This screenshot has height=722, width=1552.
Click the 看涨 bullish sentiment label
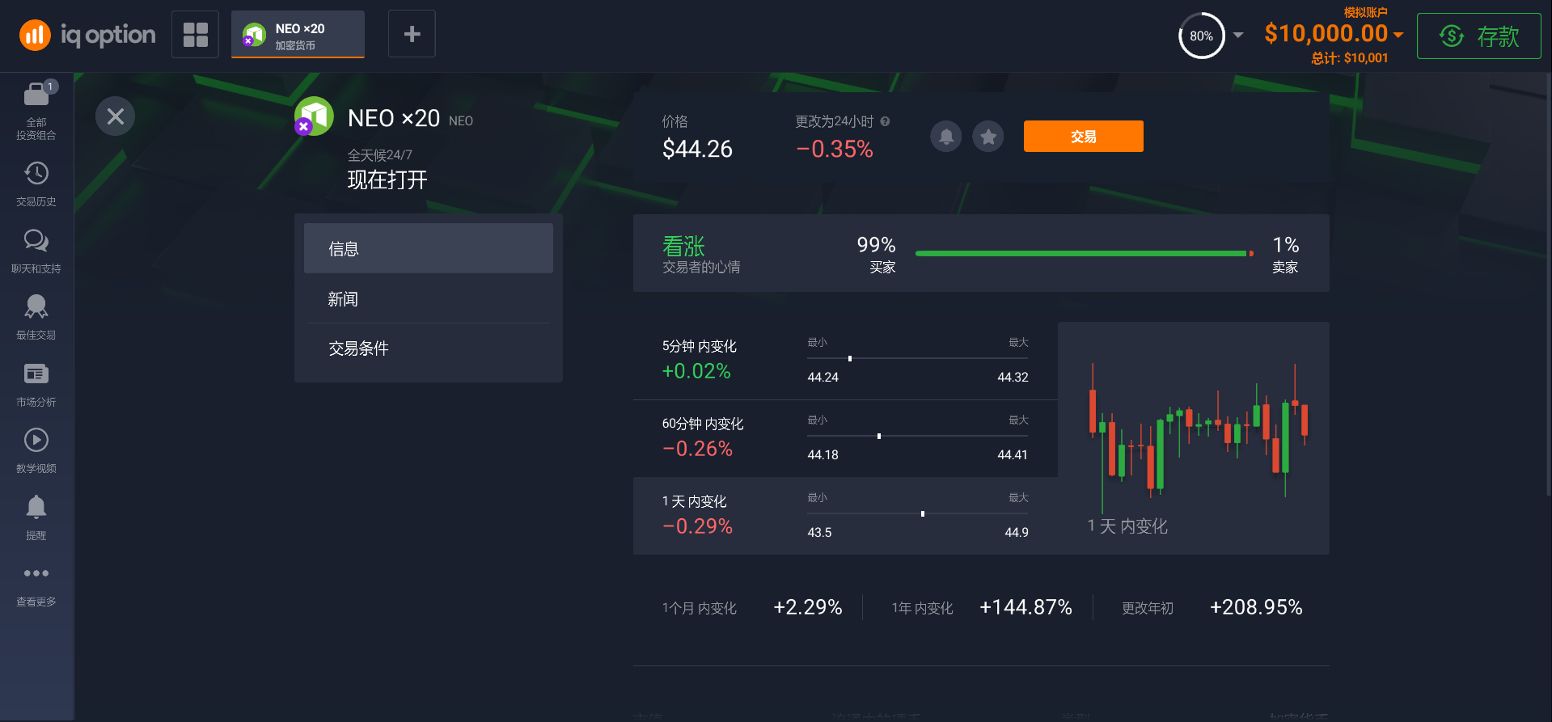[x=683, y=246]
